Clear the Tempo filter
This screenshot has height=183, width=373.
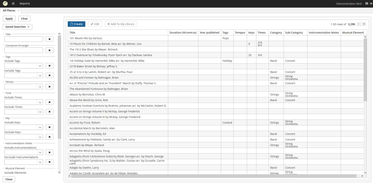coord(49,87)
